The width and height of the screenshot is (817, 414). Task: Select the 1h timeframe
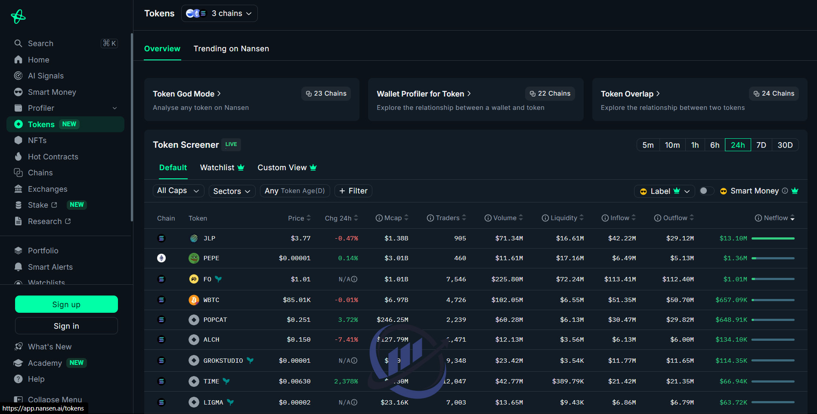click(695, 145)
